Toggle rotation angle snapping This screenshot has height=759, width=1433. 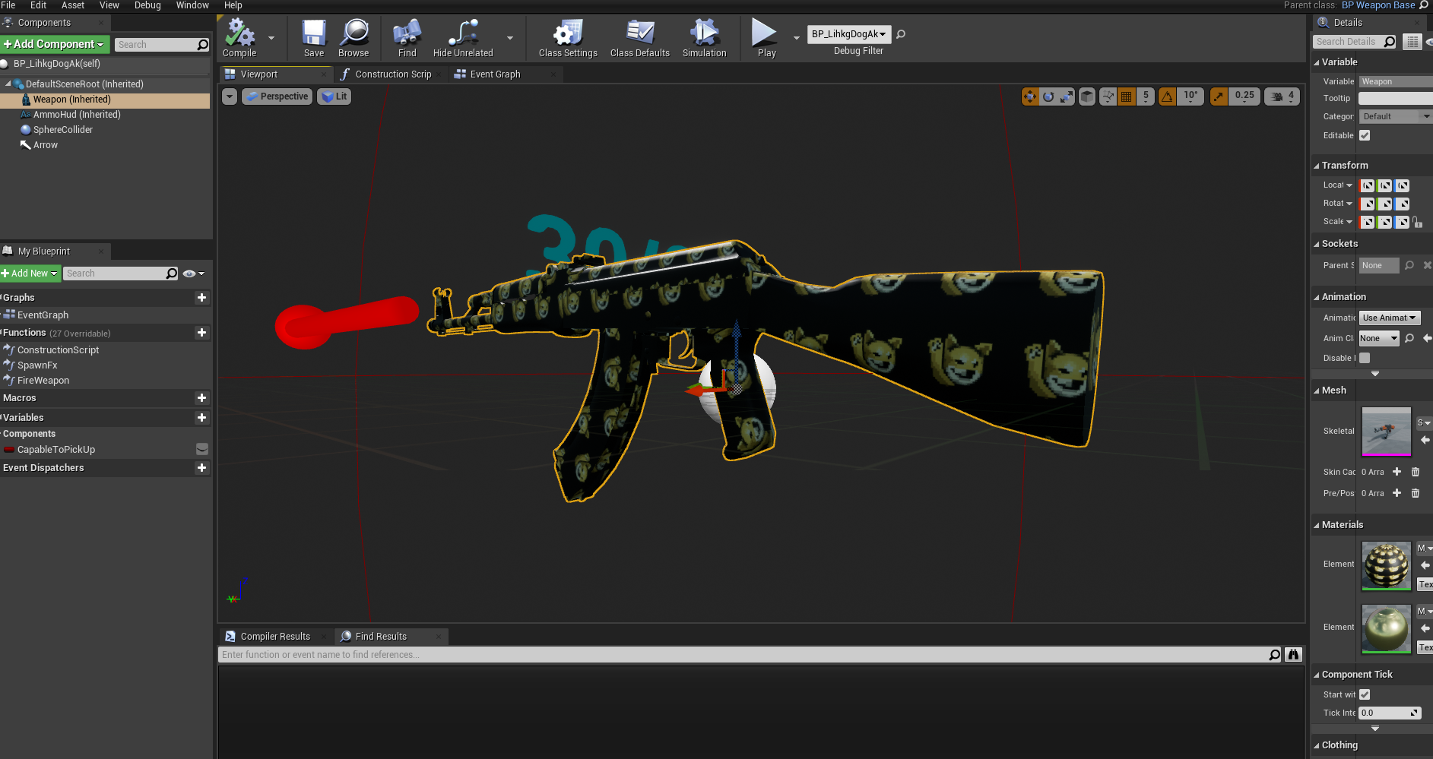coord(1167,96)
